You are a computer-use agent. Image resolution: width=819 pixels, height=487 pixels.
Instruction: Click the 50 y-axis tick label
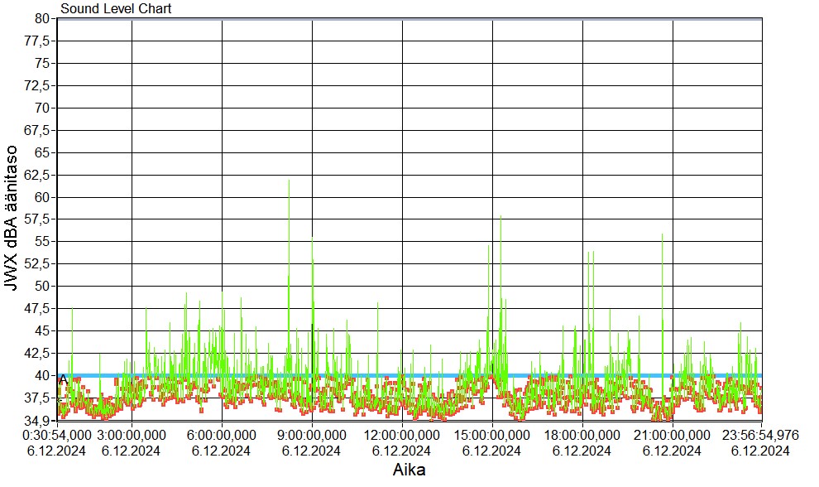coord(43,286)
